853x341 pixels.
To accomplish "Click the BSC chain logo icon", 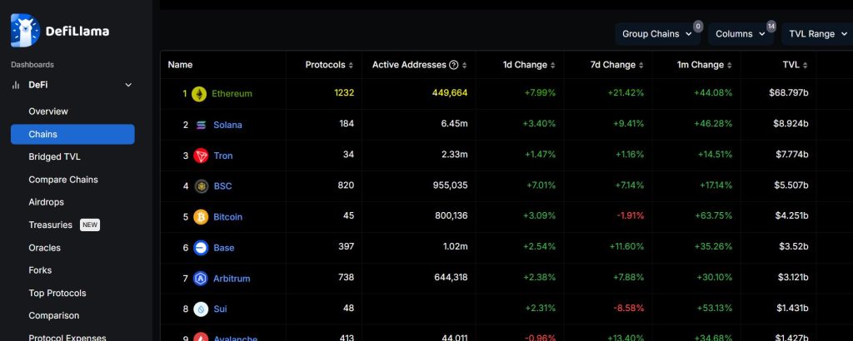I will 200,186.
